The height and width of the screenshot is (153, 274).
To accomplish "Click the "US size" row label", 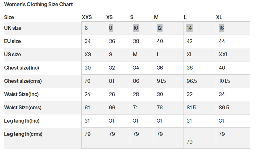I will 13,55.
